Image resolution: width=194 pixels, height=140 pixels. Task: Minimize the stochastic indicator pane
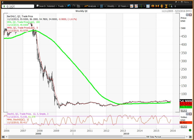point(187,114)
